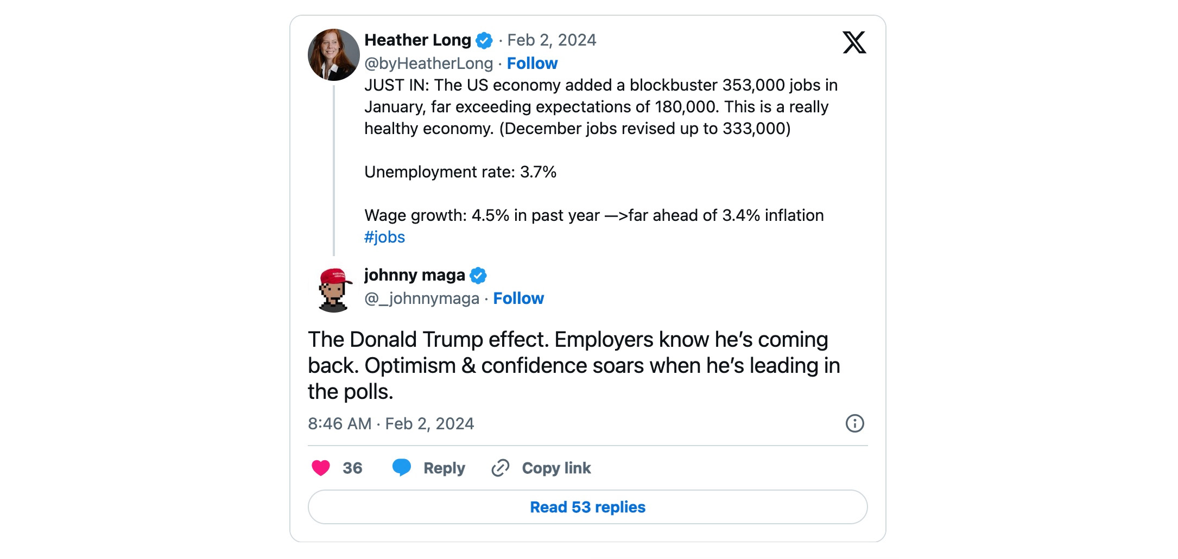This screenshot has height=559, width=1178.
Task: Click the Reply speech bubble icon
Action: 402,467
